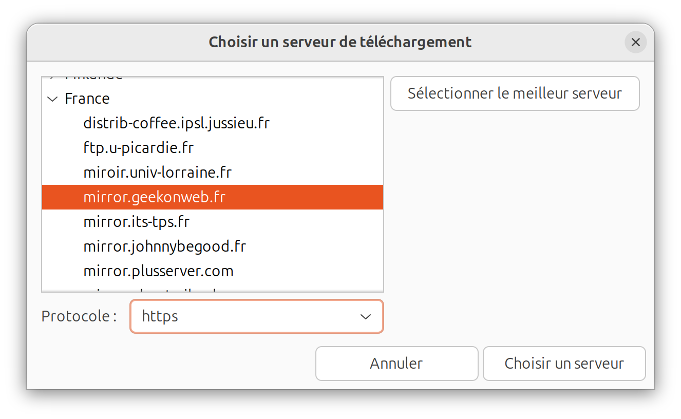Select the mirror.plusserver.com mirror

158,271
